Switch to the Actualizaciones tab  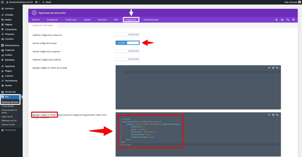[150, 19]
